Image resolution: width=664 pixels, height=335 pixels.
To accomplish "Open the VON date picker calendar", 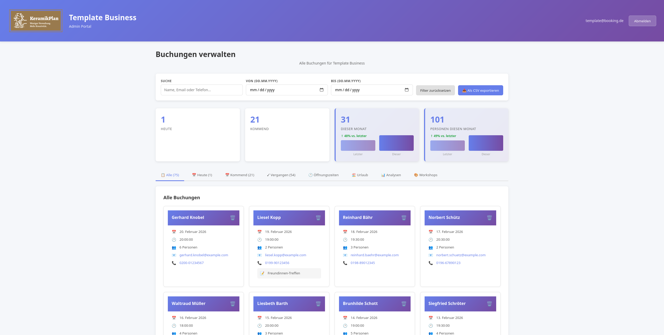I will tap(322, 90).
